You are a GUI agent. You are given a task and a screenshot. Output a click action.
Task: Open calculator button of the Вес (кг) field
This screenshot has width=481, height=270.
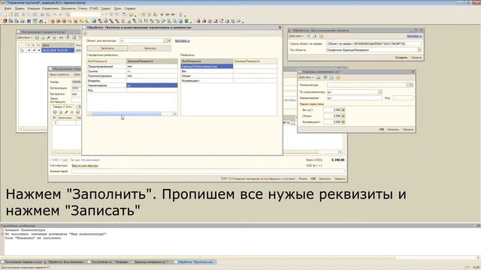[343, 110]
